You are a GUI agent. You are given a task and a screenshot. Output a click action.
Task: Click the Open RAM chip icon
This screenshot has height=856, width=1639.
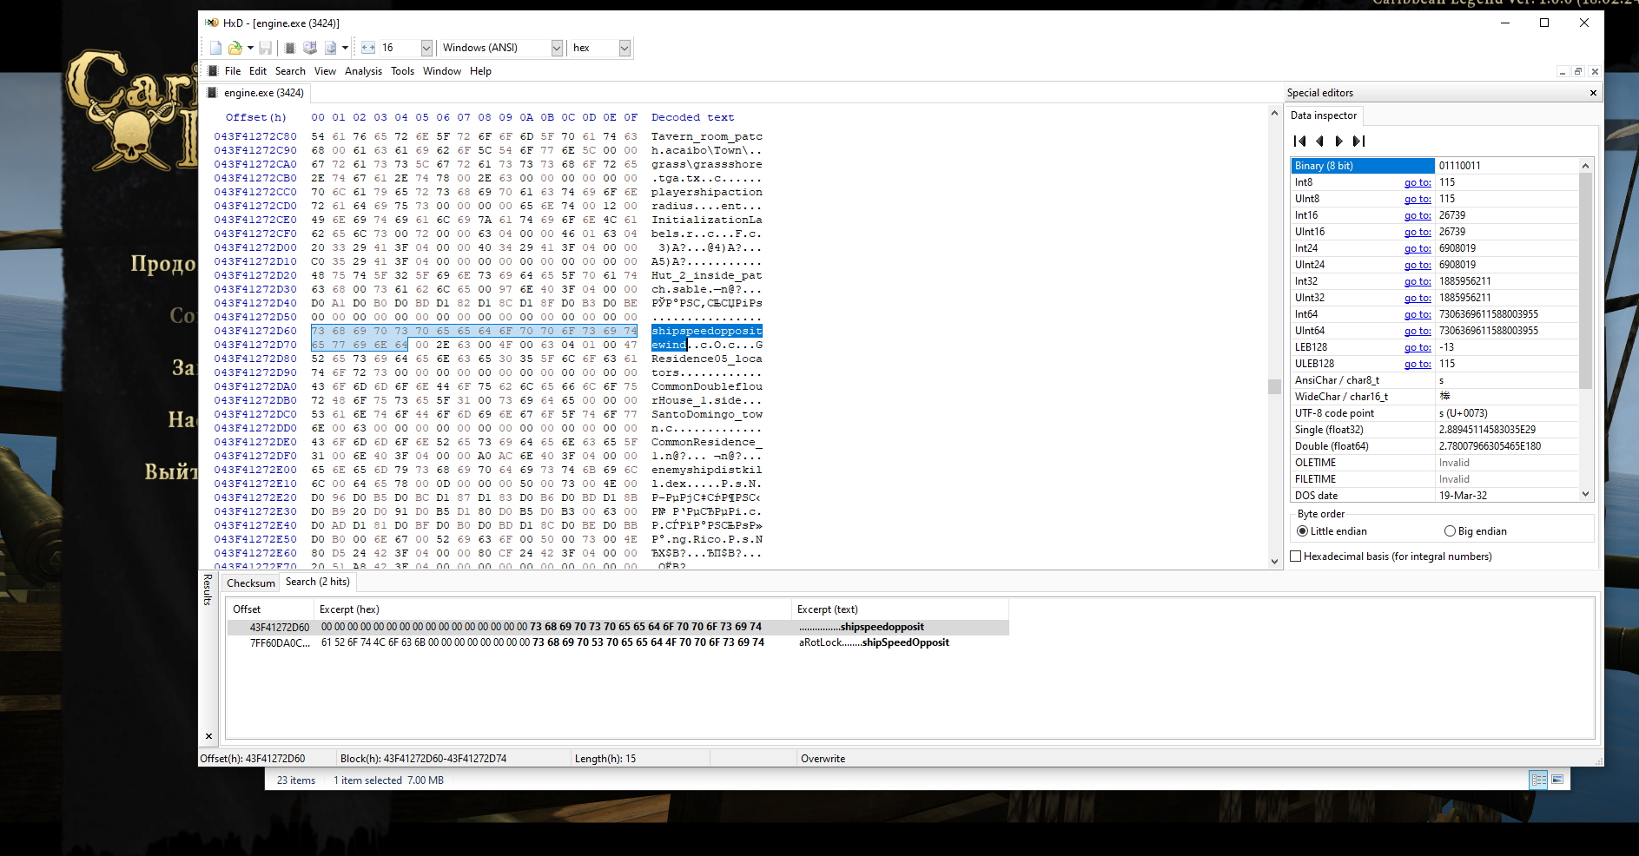coord(290,48)
